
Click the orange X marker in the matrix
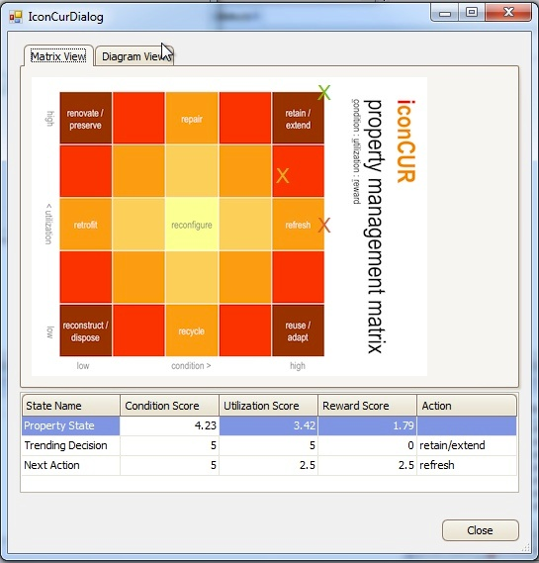(283, 176)
